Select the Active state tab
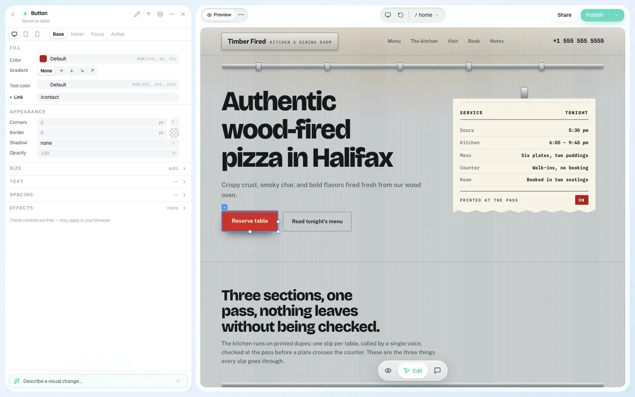635x397 pixels. 118,34
